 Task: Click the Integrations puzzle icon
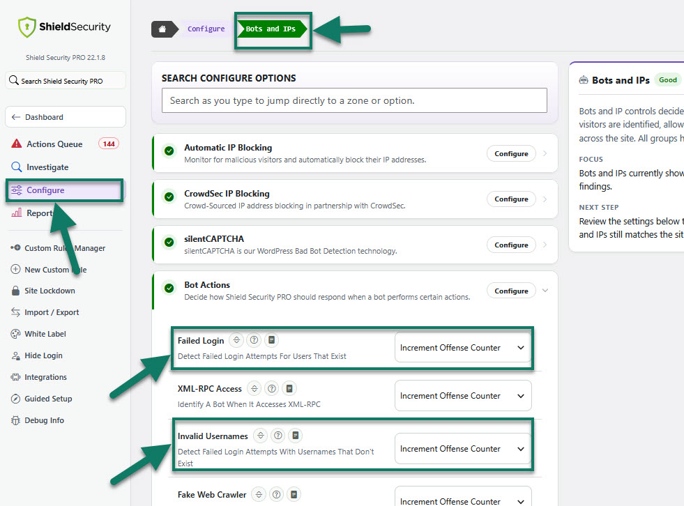16,377
